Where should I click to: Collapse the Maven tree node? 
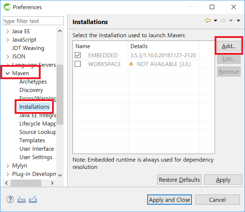coord(7,73)
